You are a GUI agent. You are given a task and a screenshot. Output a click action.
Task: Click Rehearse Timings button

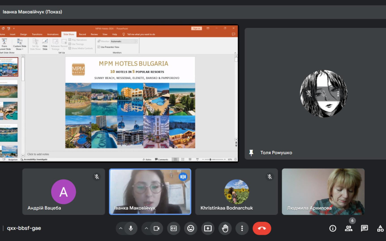click(x=55, y=44)
